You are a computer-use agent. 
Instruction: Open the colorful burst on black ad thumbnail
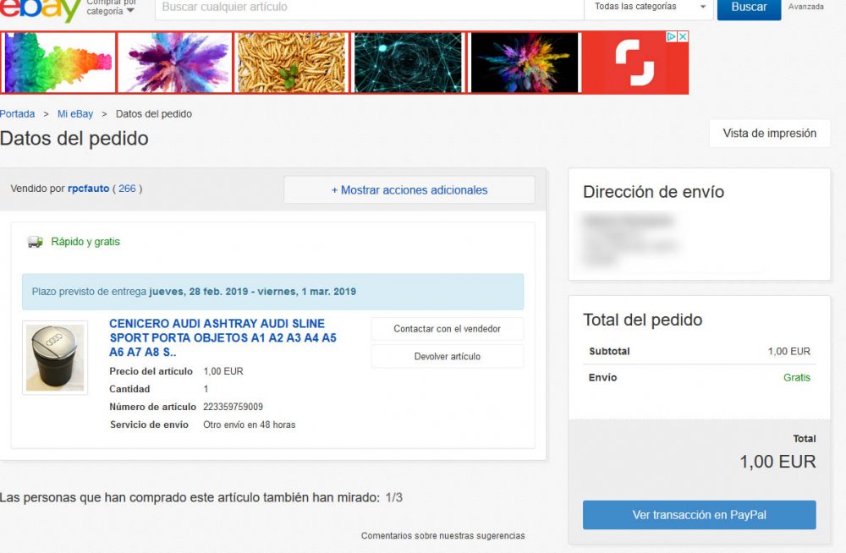(x=524, y=63)
